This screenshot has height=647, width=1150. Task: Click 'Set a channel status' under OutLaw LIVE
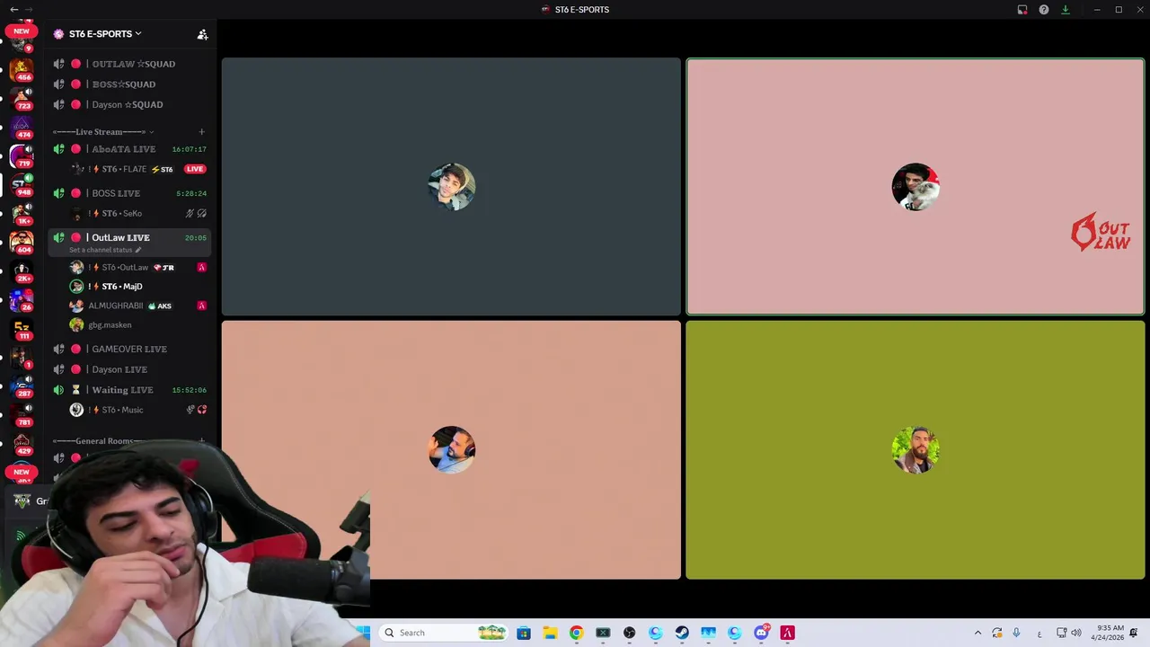point(104,250)
